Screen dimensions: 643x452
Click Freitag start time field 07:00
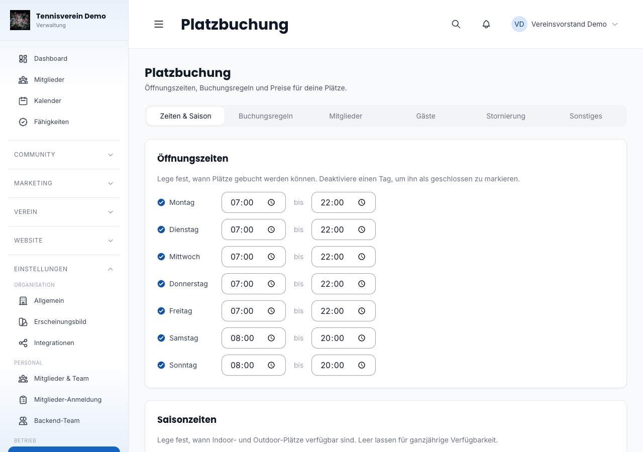(x=254, y=311)
